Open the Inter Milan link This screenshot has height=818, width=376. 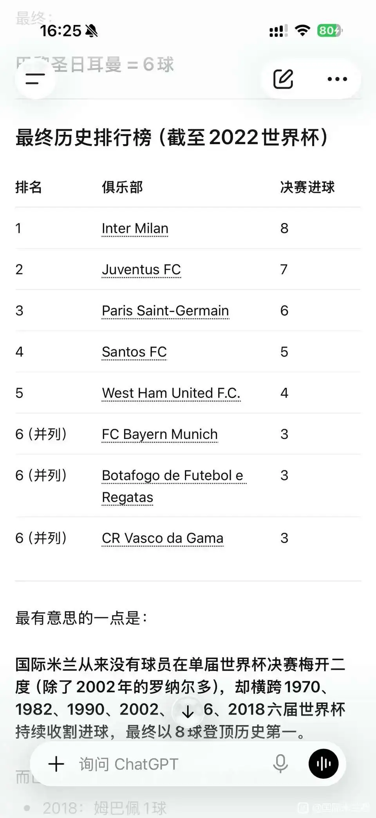[x=135, y=228]
